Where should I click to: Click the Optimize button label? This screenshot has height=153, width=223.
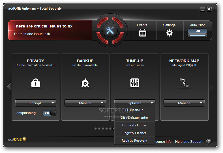pos(134,103)
